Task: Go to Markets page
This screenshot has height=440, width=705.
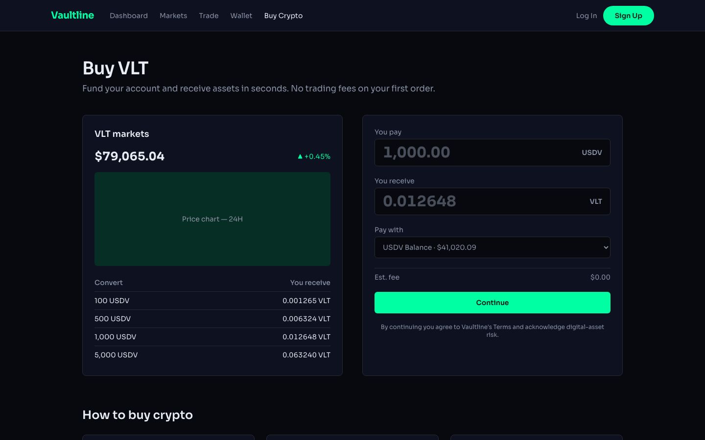Action: pyautogui.click(x=173, y=16)
